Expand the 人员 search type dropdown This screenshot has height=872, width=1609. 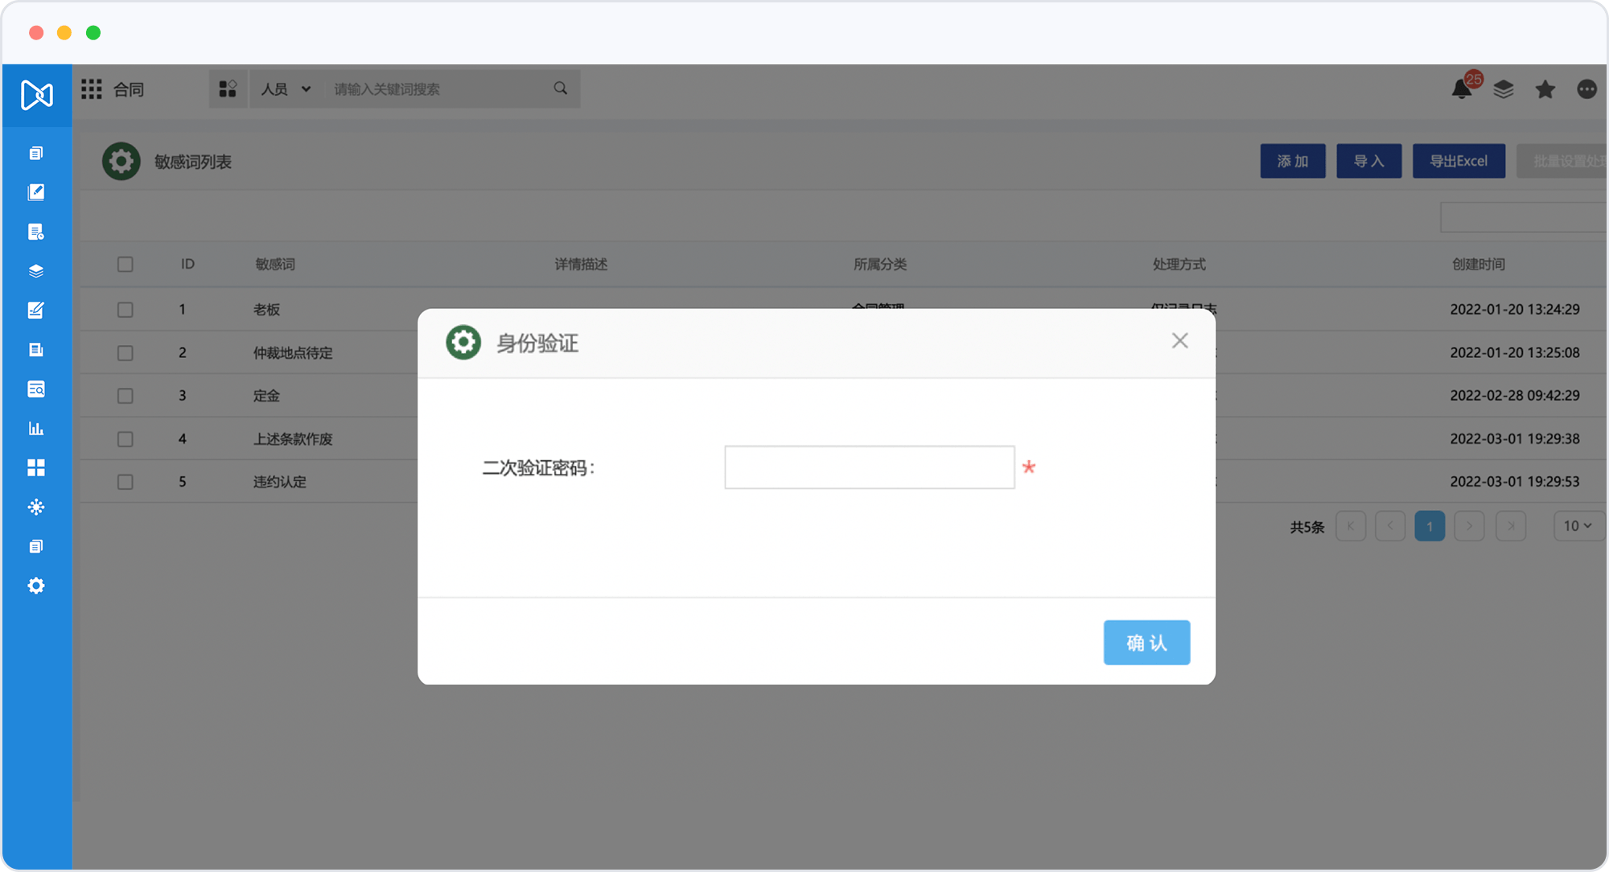pos(286,89)
